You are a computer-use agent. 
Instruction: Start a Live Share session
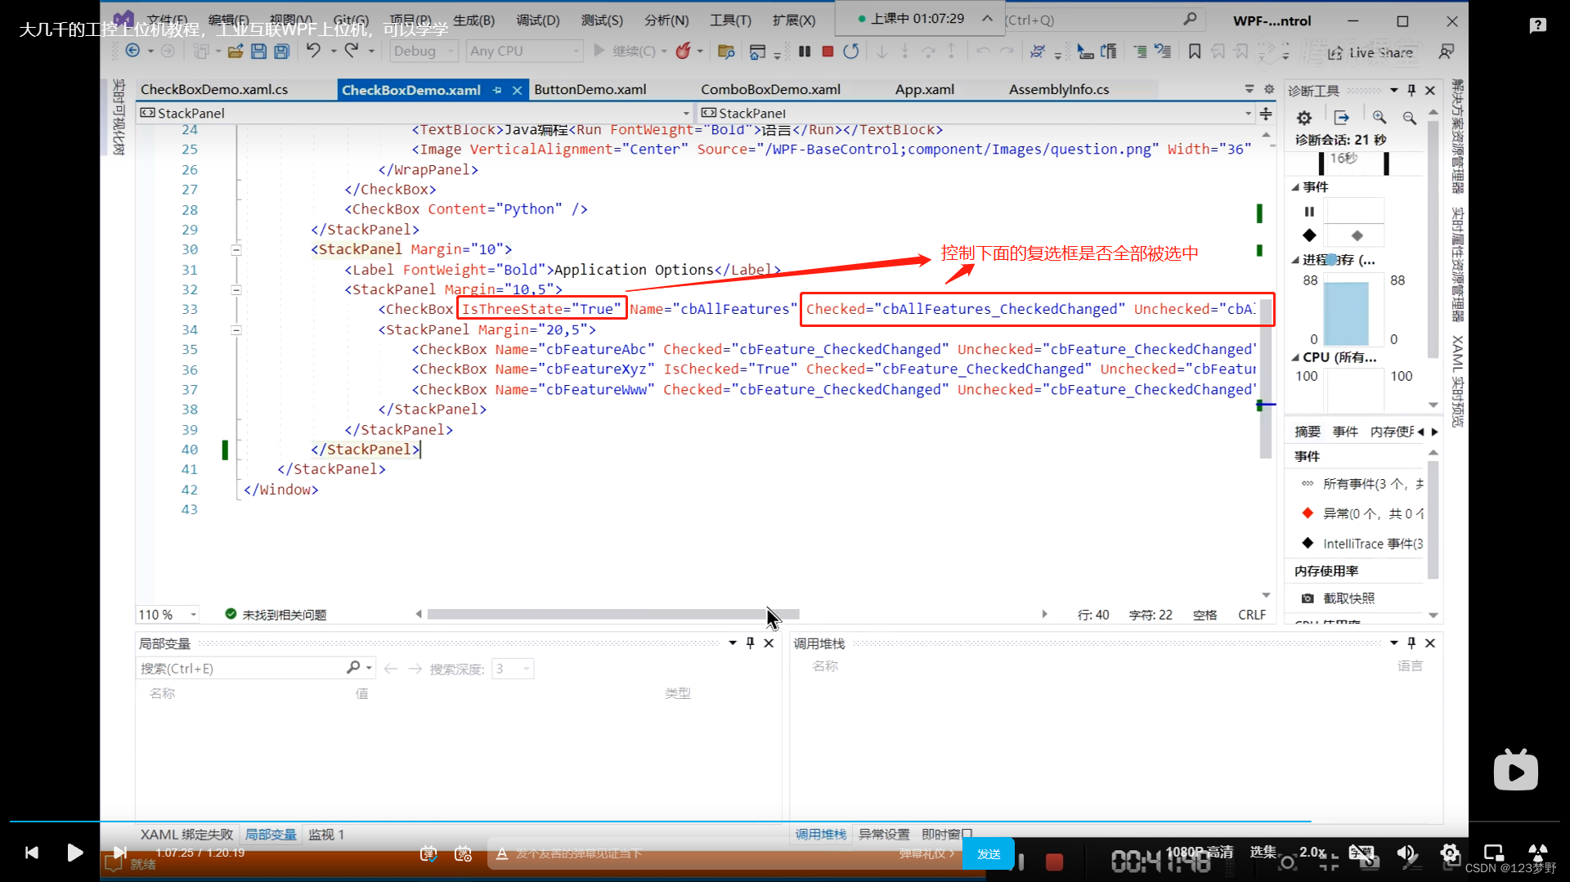click(x=1370, y=52)
